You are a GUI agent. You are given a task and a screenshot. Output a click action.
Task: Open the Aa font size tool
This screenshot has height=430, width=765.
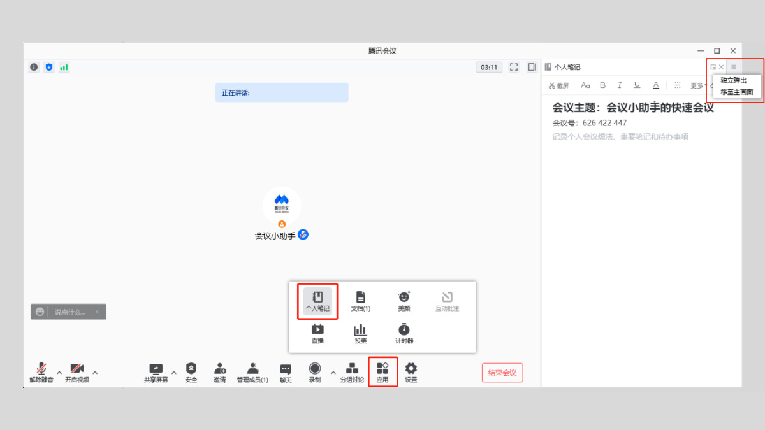coord(585,85)
